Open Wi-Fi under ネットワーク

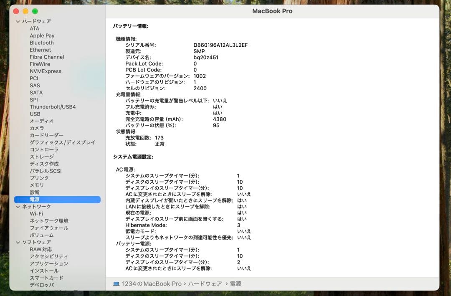click(x=36, y=214)
